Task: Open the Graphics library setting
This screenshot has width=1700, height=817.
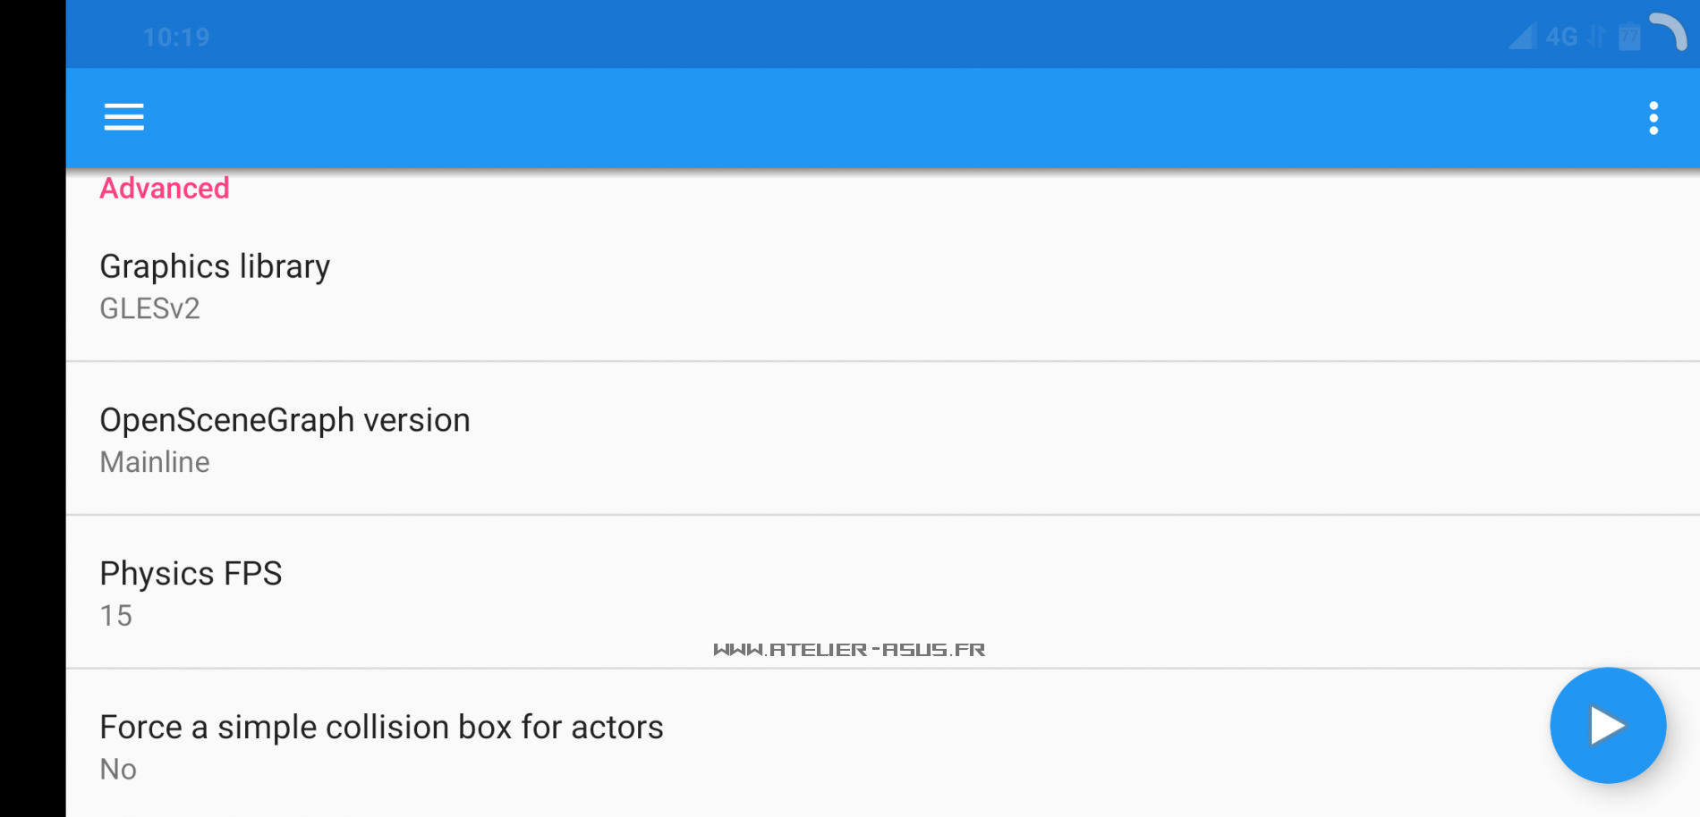Action: (215, 266)
